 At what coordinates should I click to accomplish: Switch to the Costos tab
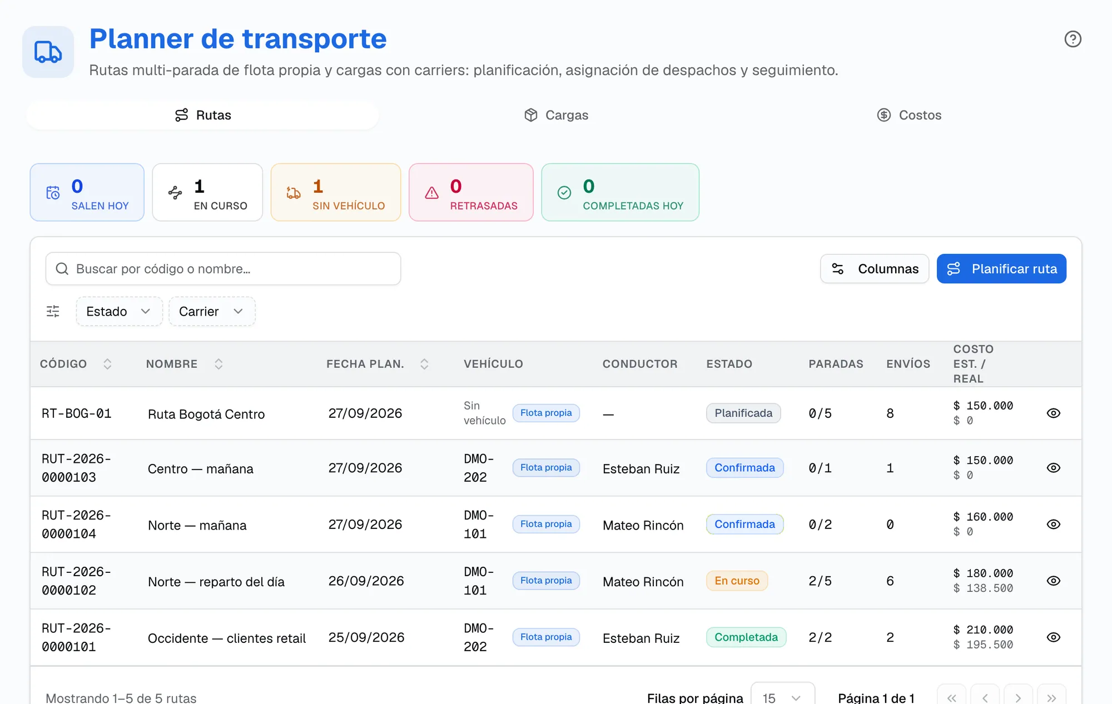(909, 115)
